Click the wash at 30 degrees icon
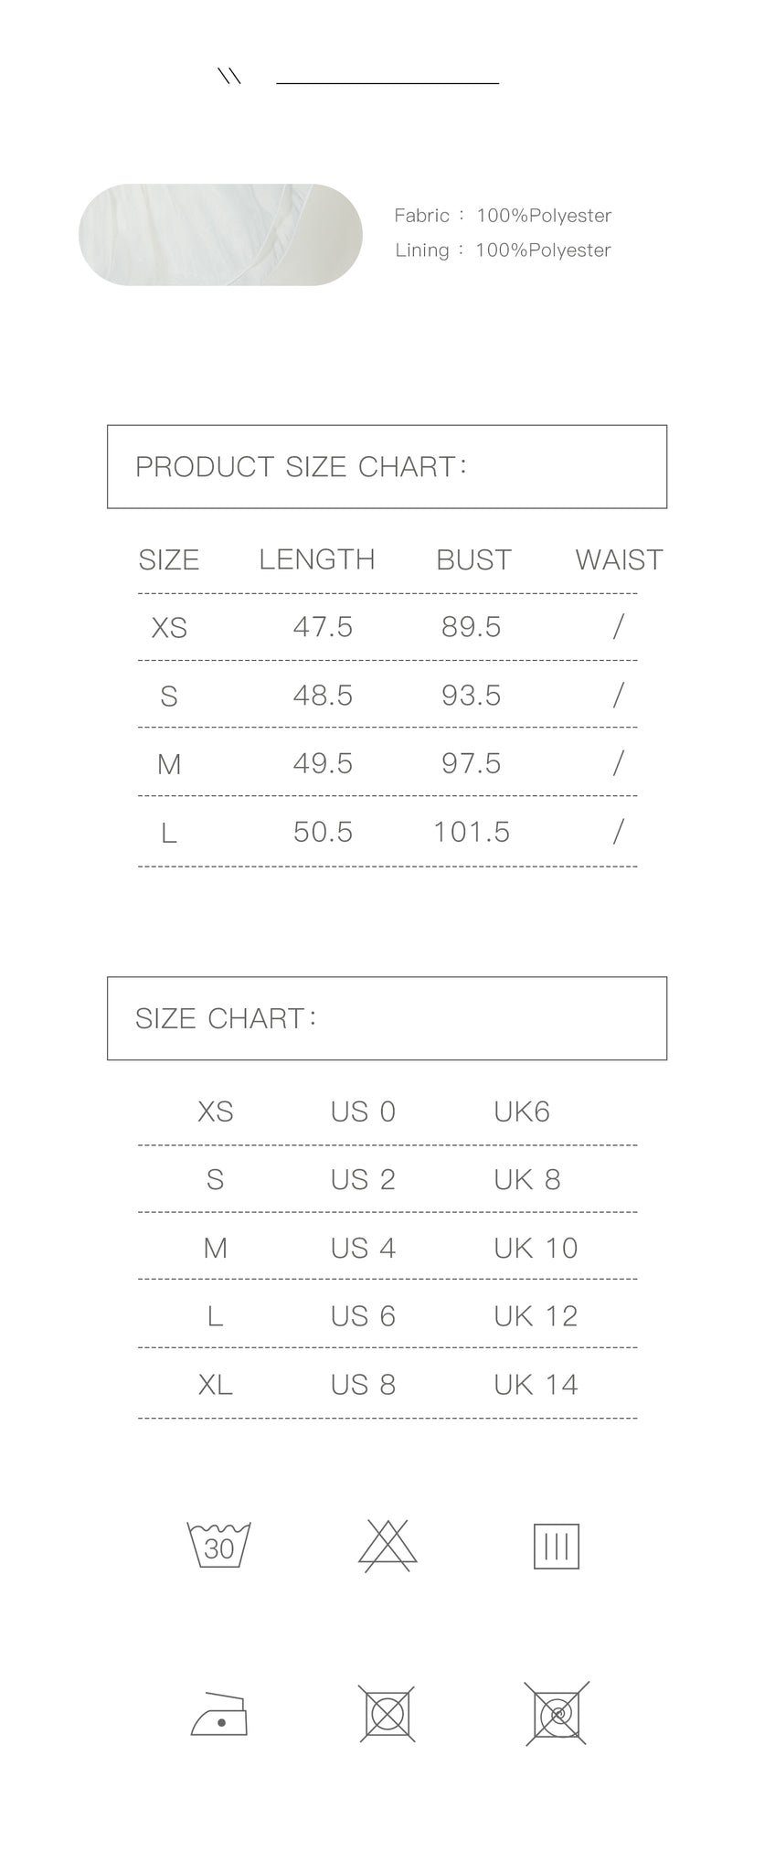This screenshot has height=1872, width=775. tap(218, 1545)
